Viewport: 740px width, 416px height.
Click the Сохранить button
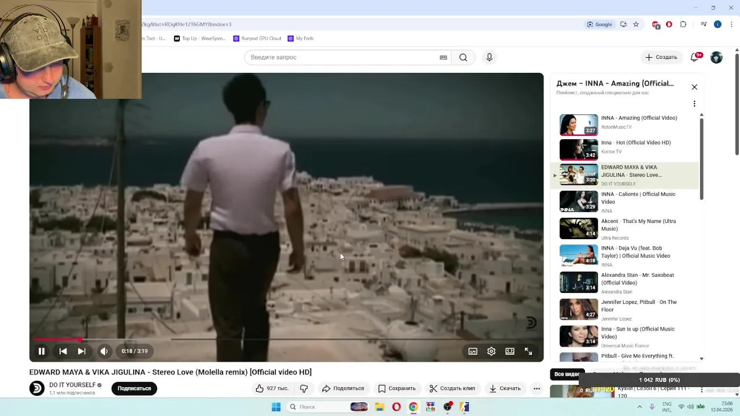pos(397,388)
